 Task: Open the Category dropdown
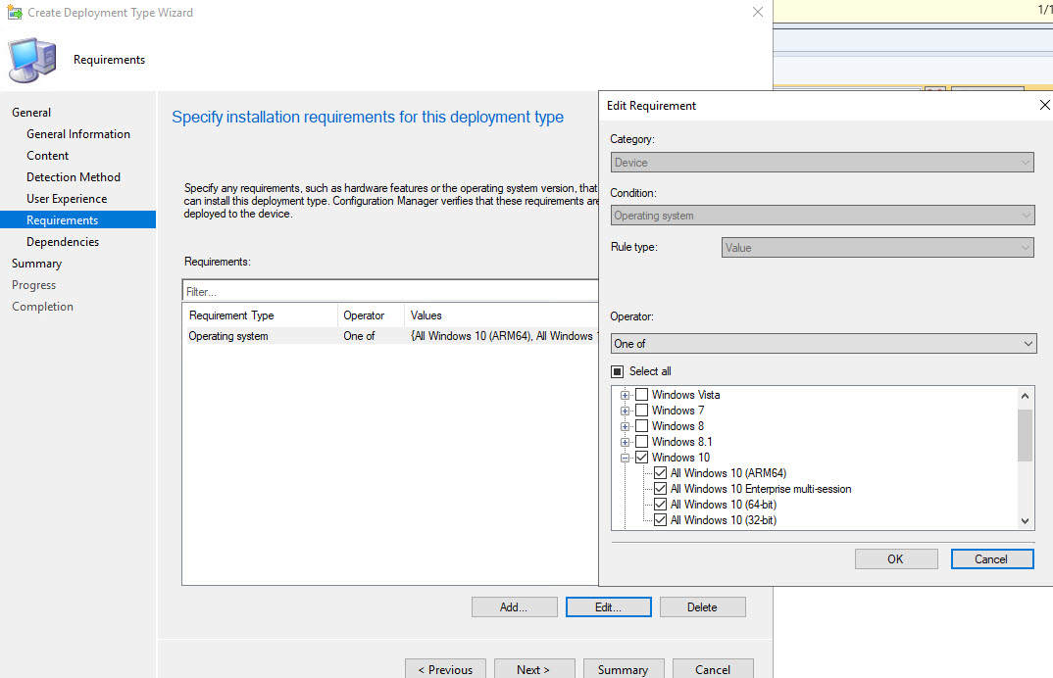coord(824,162)
